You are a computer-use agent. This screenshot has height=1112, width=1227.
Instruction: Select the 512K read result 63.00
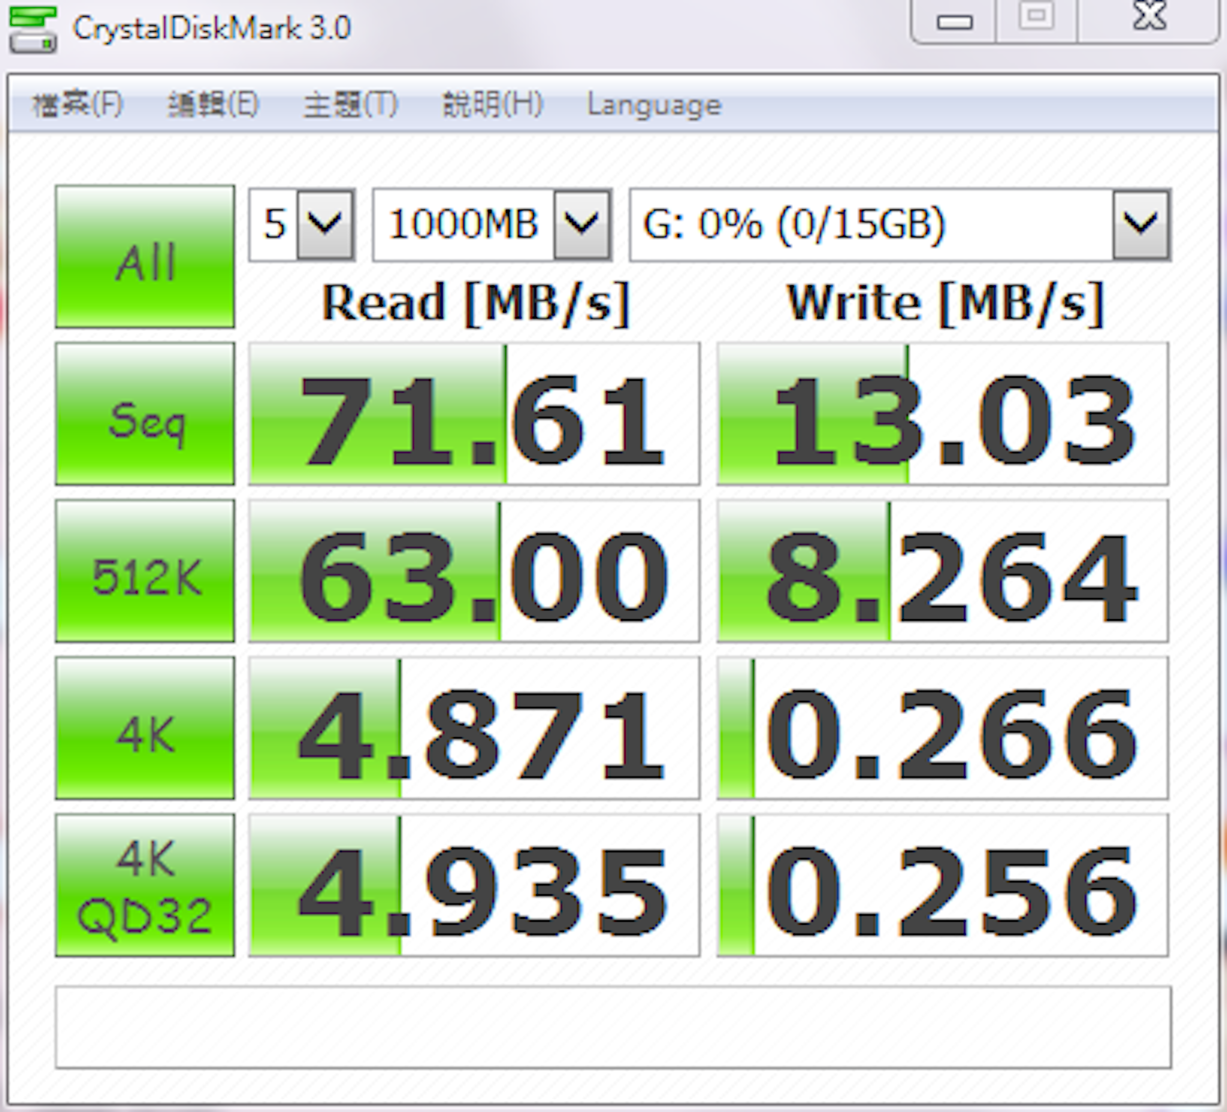click(474, 571)
